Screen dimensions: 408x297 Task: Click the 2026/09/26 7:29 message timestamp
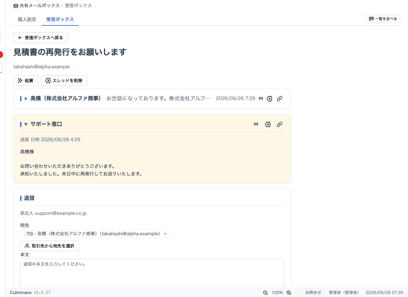click(235, 99)
